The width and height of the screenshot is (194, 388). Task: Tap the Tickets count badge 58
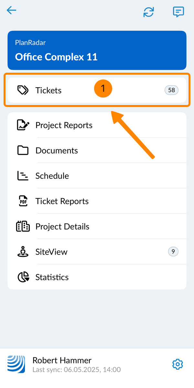click(x=171, y=90)
